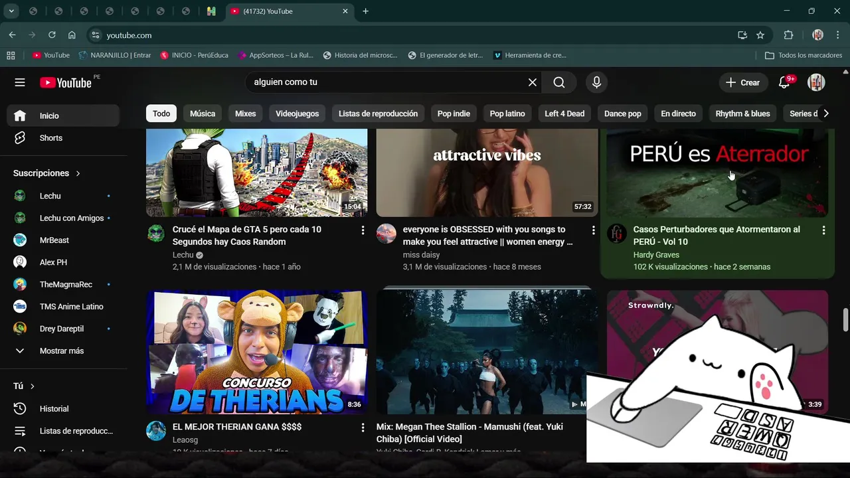
Task: Expand the Tú section chevron
Action: [x=32, y=386]
